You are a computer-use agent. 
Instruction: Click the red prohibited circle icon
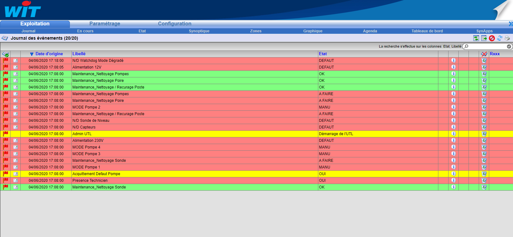point(492,38)
